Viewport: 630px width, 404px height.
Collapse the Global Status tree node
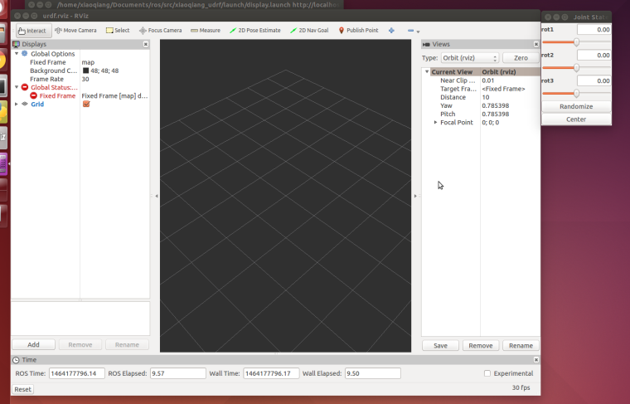pos(17,87)
